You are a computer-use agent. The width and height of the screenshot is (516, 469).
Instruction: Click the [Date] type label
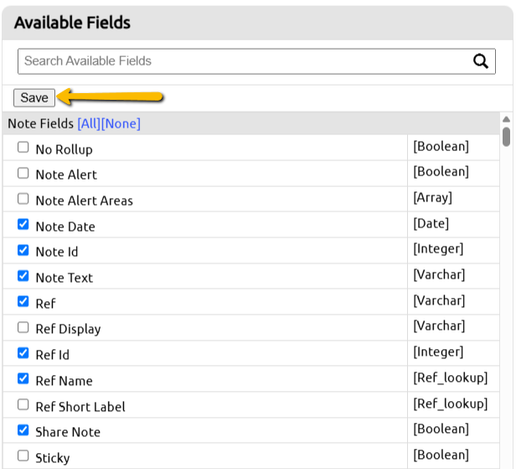(431, 224)
